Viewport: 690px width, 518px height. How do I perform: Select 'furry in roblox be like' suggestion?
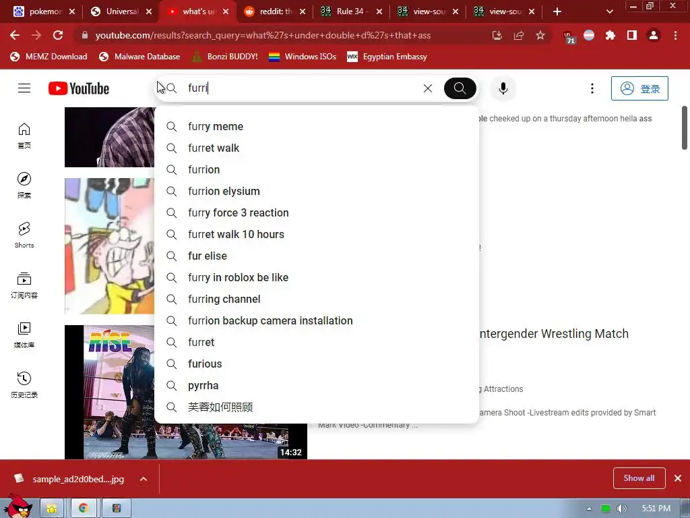coord(317,277)
